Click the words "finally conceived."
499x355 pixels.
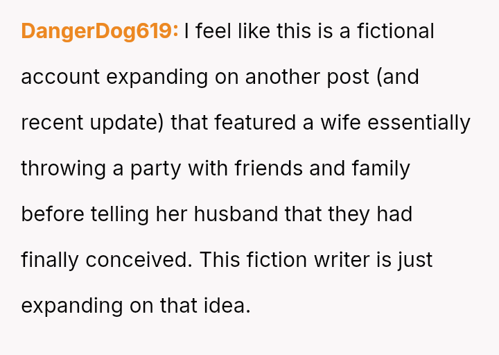pos(107,260)
